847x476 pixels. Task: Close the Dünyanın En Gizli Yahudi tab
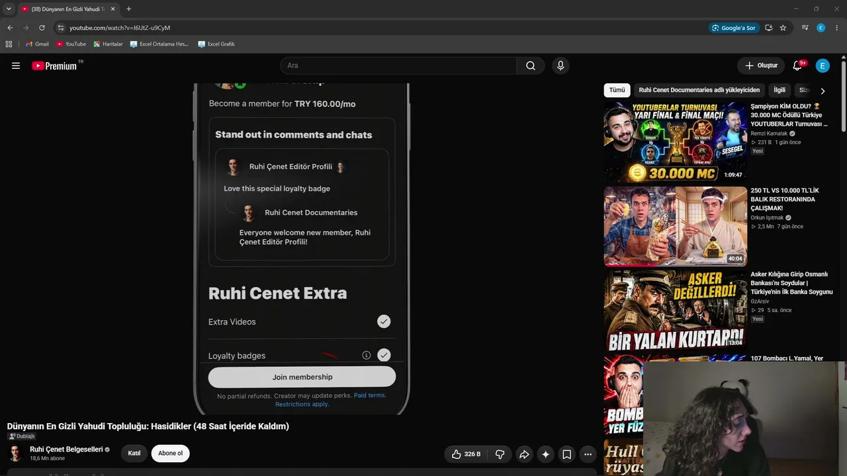coord(113,9)
